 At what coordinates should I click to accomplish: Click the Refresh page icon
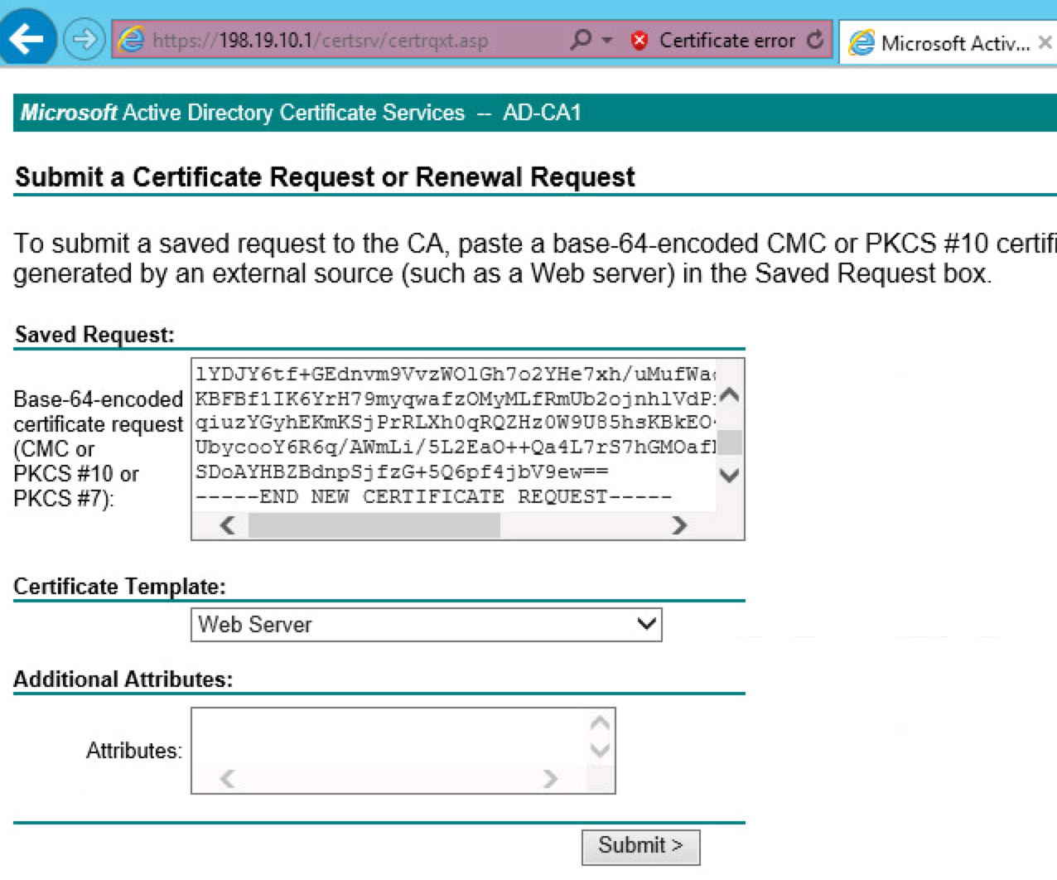pyautogui.click(x=815, y=40)
